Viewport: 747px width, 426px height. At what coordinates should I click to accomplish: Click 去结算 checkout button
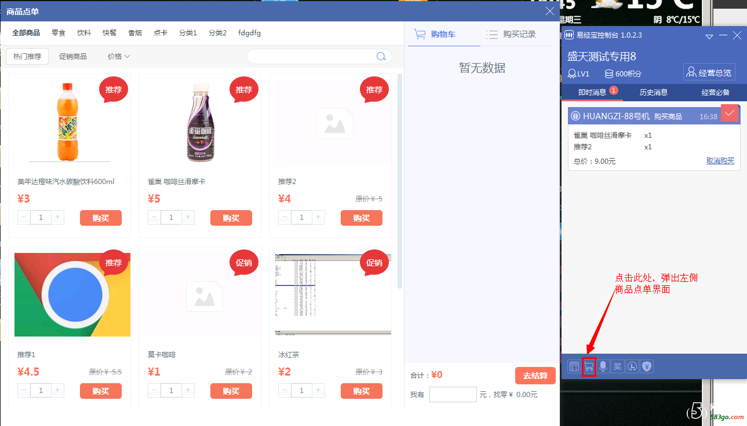pos(535,376)
